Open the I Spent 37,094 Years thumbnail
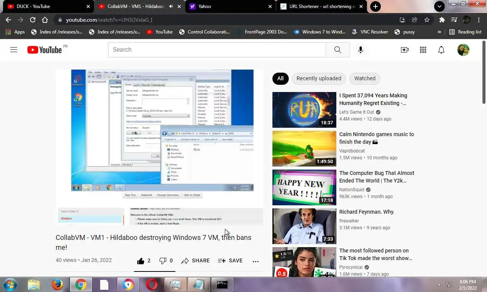The image size is (487, 292). [x=304, y=110]
